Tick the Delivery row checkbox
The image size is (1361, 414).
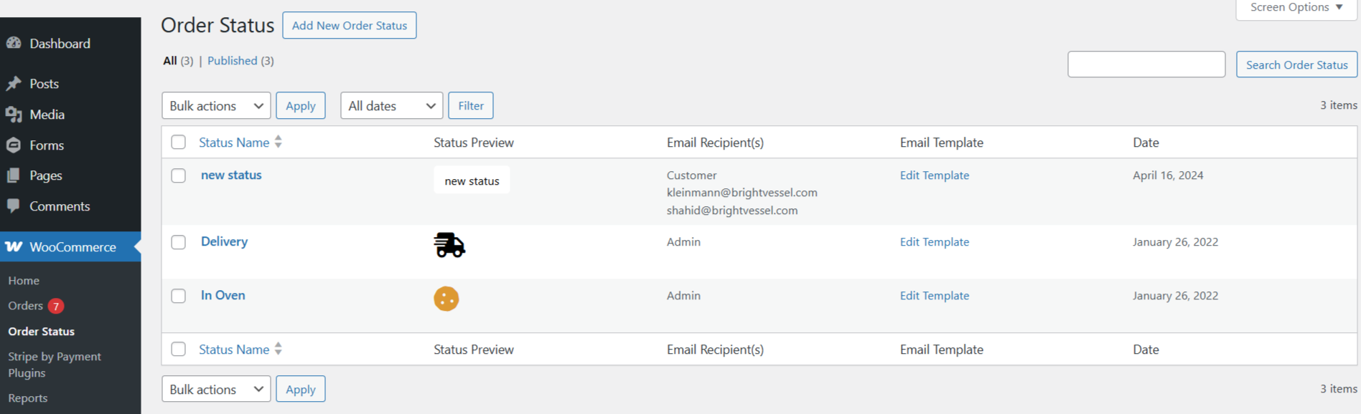[179, 243]
